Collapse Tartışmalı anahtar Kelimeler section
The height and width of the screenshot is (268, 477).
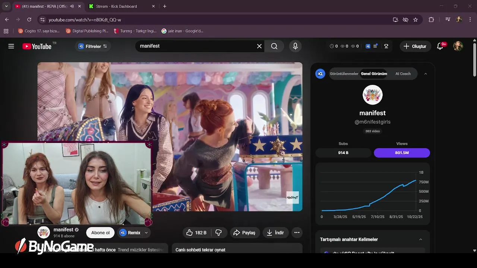(421, 239)
